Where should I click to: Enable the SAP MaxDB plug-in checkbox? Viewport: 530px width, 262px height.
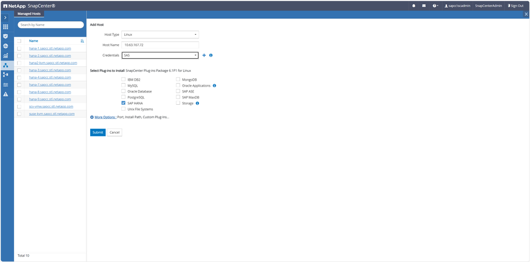click(178, 97)
